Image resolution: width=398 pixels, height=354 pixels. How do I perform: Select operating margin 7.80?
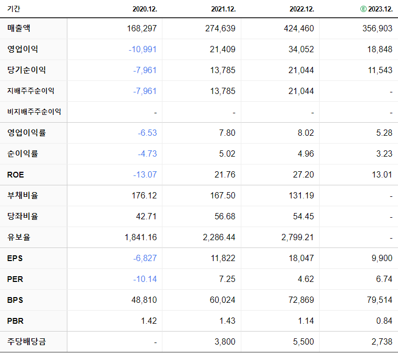(x=227, y=133)
